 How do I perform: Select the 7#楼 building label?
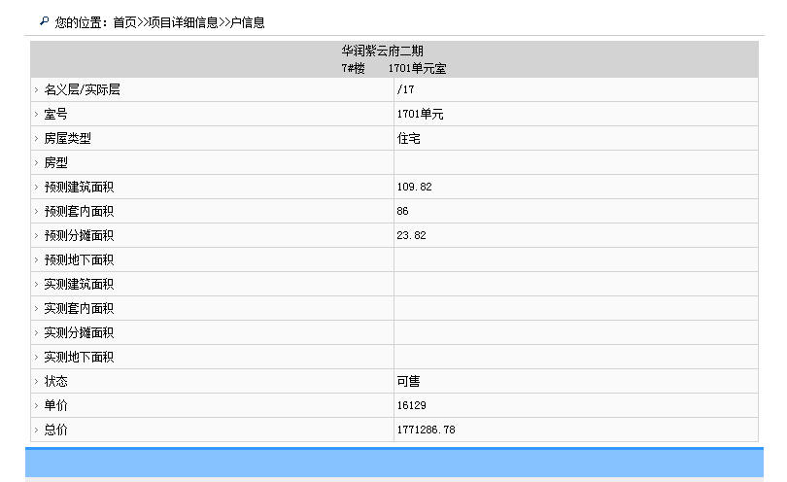coord(353,68)
